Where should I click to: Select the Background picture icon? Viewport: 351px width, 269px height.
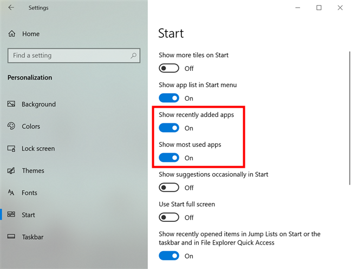[11, 104]
